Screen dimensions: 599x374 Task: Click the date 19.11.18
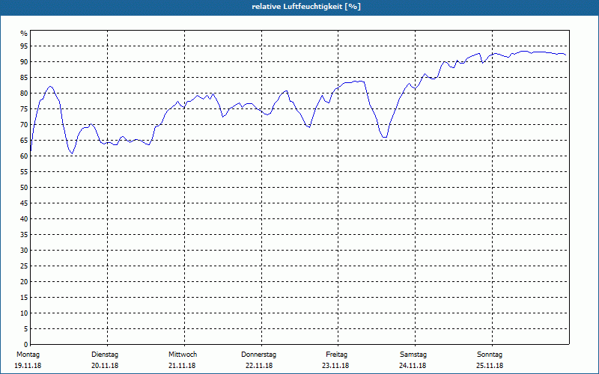28,366
